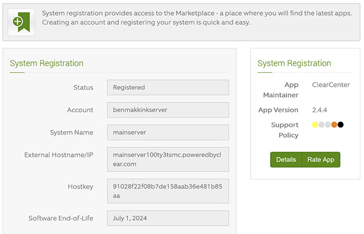The width and height of the screenshot is (364, 234).
Task: Click the first gray support policy dot
Action: (x=322, y=125)
